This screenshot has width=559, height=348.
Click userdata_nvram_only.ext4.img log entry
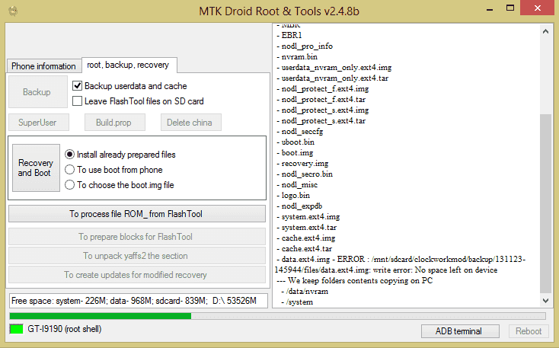pos(334,67)
